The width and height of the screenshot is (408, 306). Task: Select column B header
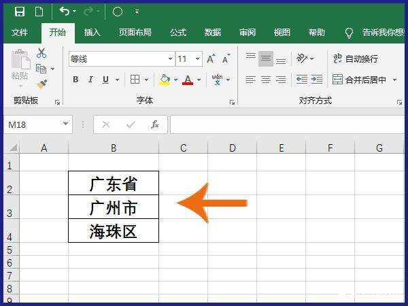tap(114, 148)
